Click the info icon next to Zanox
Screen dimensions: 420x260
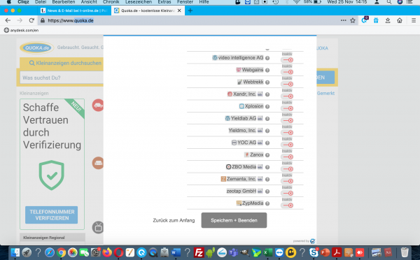[267, 155]
